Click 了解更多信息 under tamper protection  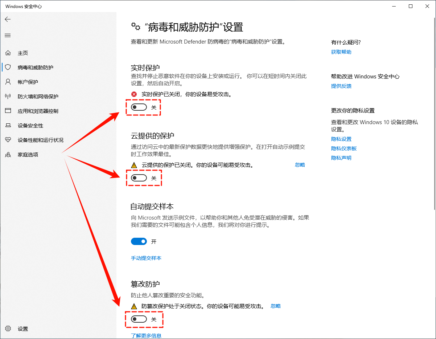[x=146, y=336]
